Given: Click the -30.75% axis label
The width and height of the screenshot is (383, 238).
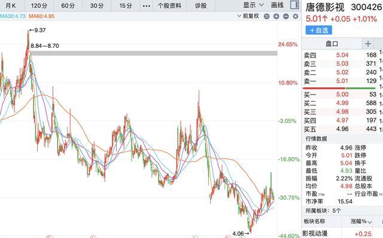Looking at the screenshot, I should [x=288, y=197].
